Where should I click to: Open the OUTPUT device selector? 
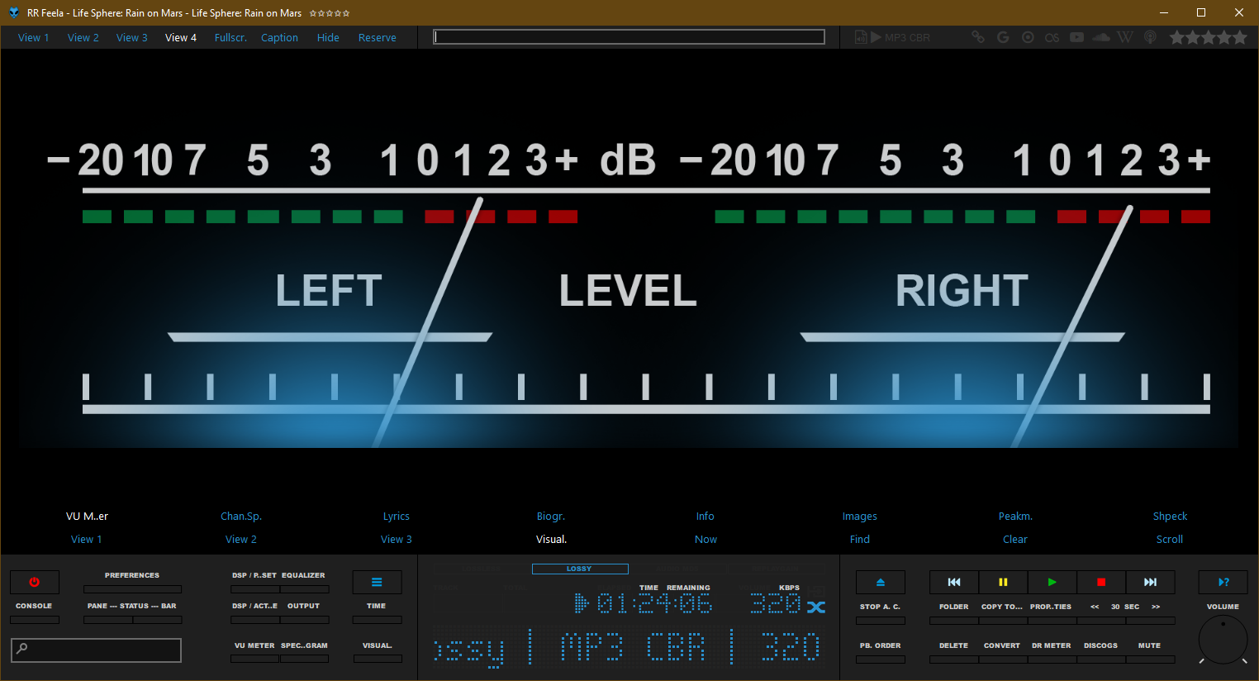[303, 619]
